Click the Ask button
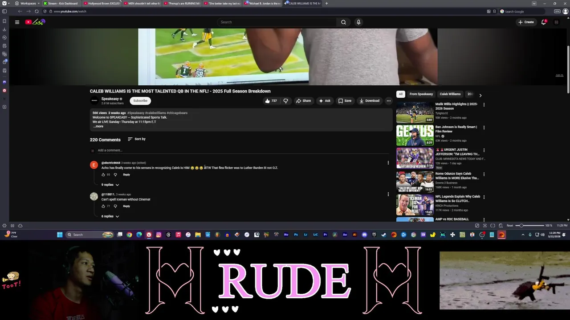Viewport: 570px width, 320px height. point(325,101)
